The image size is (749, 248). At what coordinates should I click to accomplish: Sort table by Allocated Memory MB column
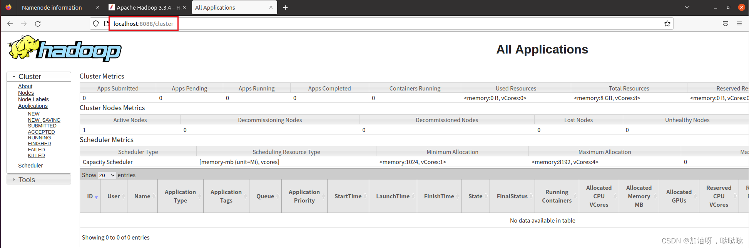pos(639,196)
